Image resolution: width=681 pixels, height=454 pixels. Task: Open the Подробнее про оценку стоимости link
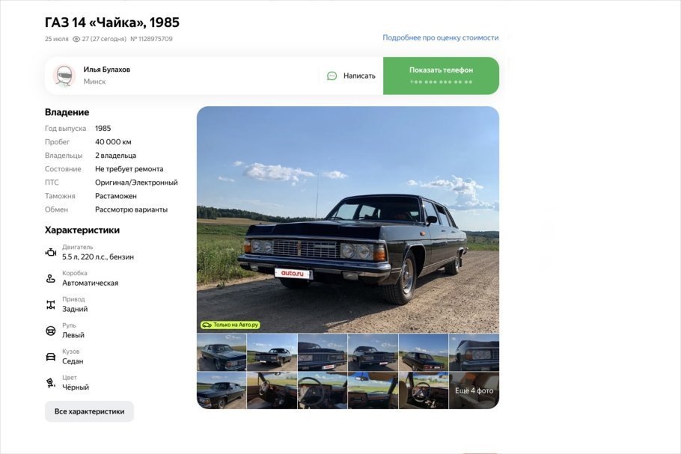point(440,37)
